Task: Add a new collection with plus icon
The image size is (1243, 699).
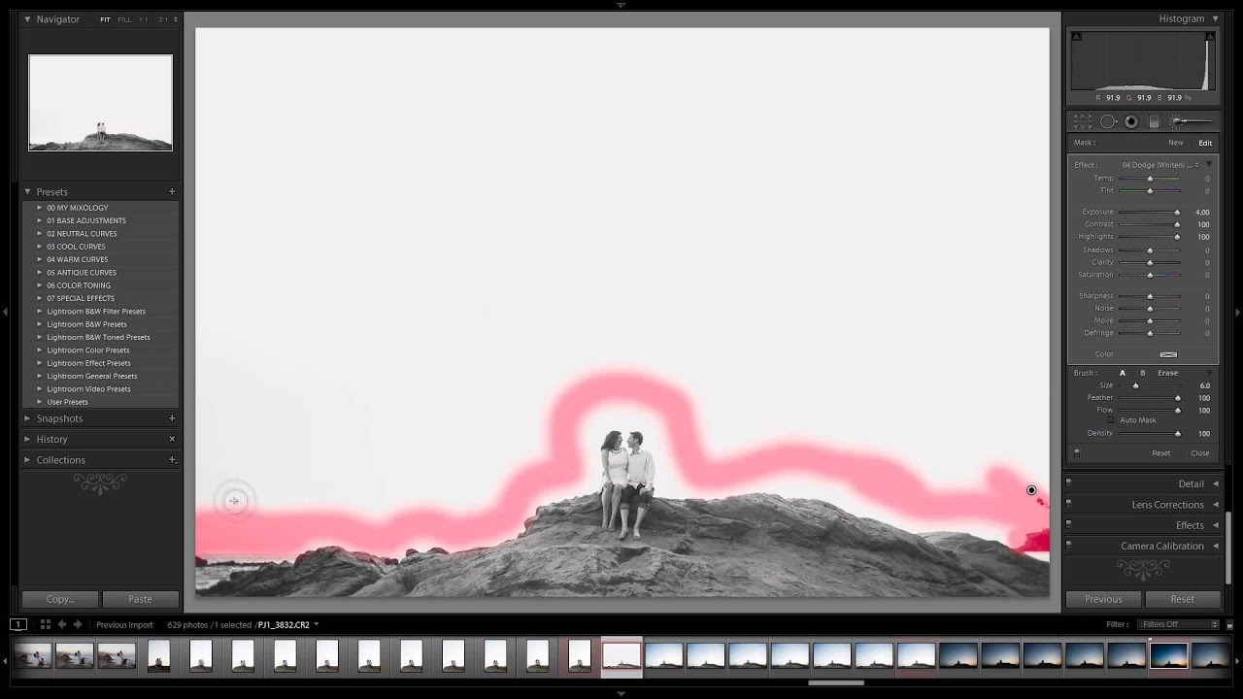Action: [172, 459]
